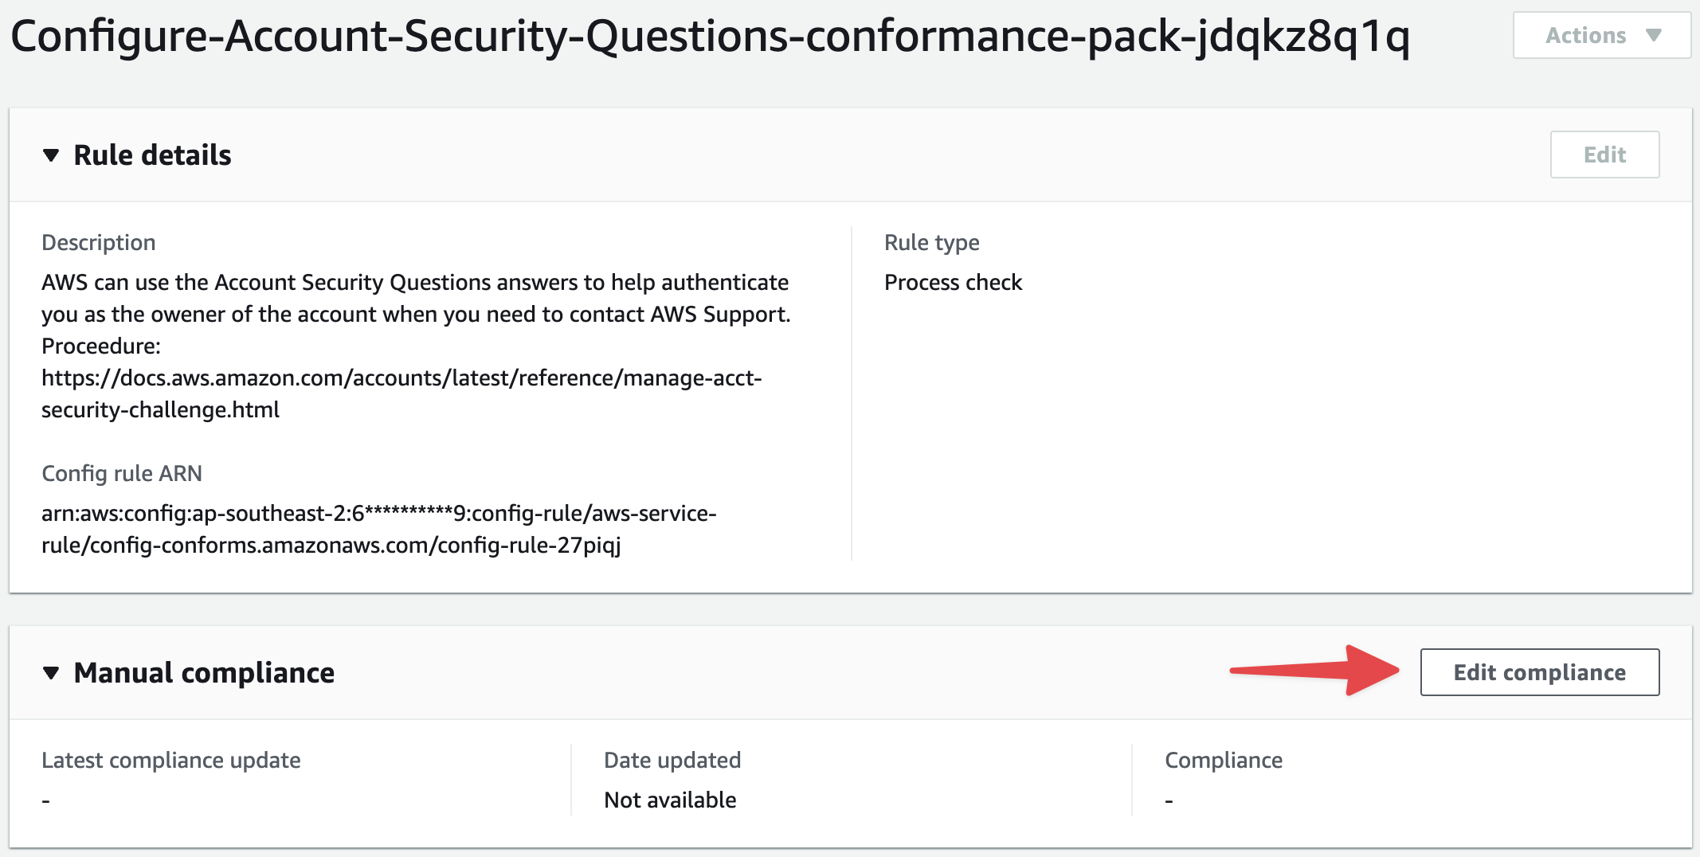Open the Actions dropdown menu
This screenshot has width=1700, height=857.
click(1601, 36)
